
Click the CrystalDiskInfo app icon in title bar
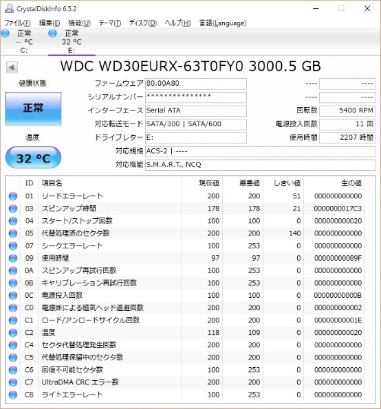(10, 9)
